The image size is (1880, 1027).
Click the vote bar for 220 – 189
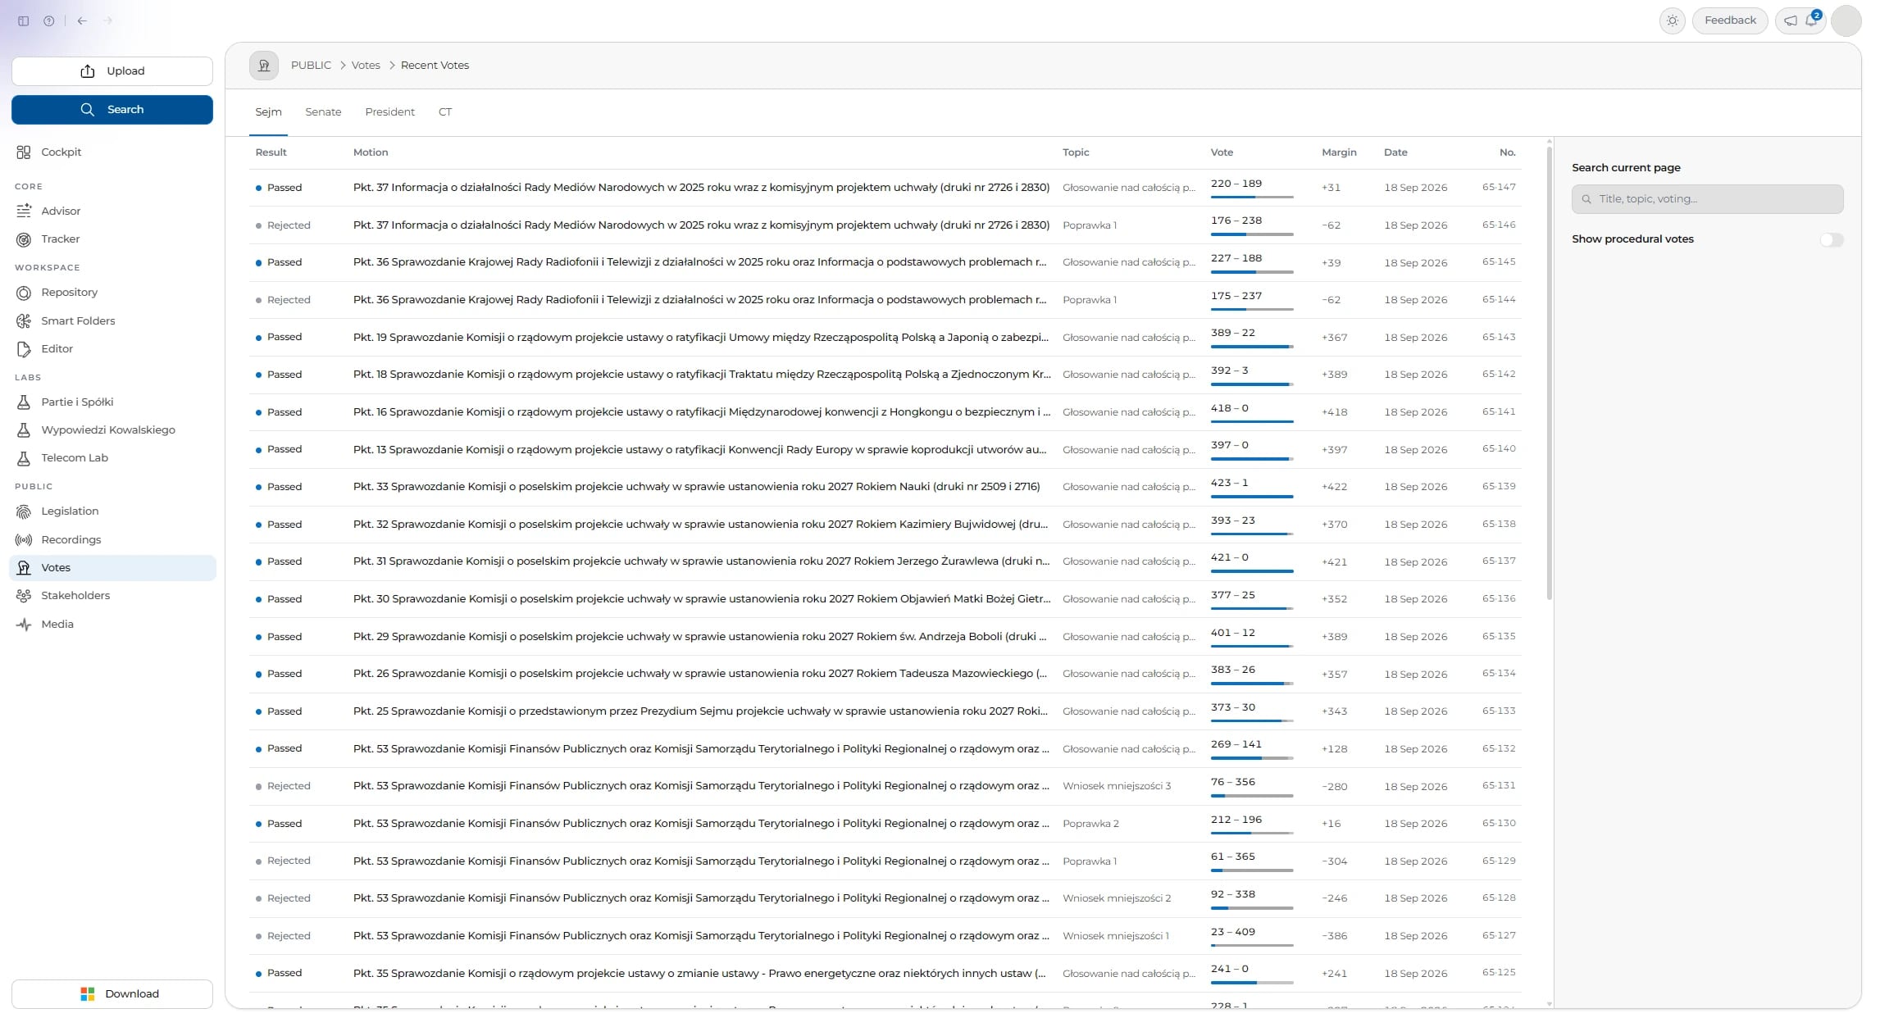[x=1252, y=198]
